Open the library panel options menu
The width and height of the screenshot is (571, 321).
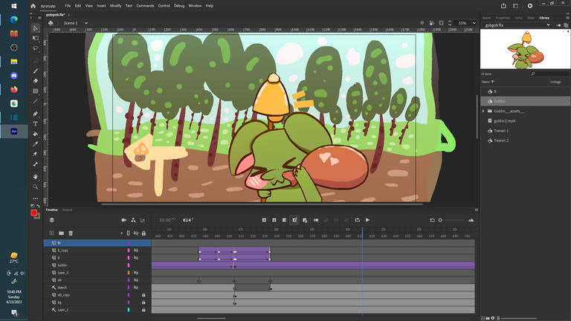(567, 18)
